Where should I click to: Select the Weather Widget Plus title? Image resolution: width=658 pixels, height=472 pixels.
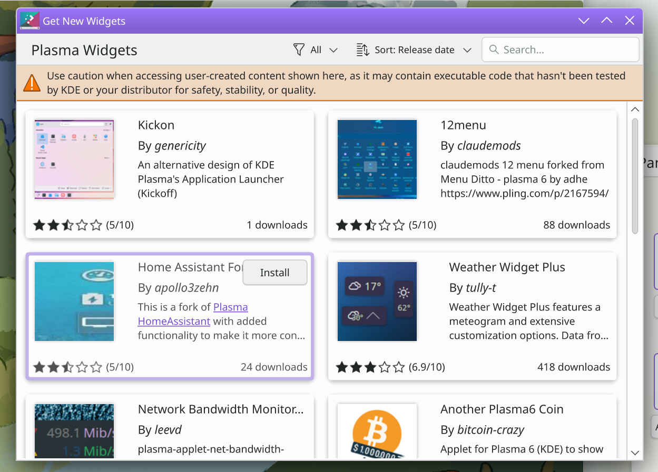[x=507, y=267]
